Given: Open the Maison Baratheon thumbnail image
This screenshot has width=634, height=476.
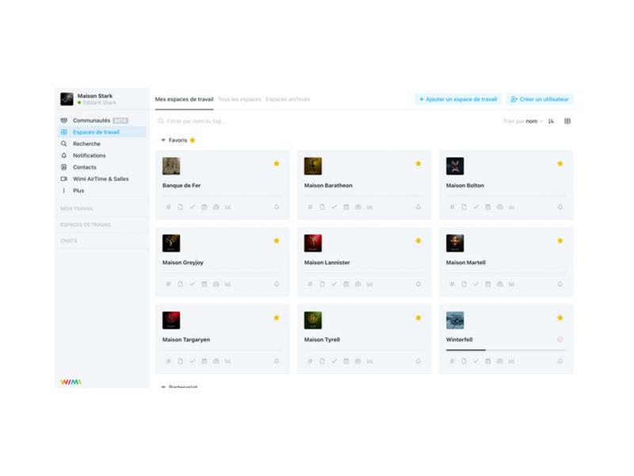Looking at the screenshot, I should [x=313, y=166].
